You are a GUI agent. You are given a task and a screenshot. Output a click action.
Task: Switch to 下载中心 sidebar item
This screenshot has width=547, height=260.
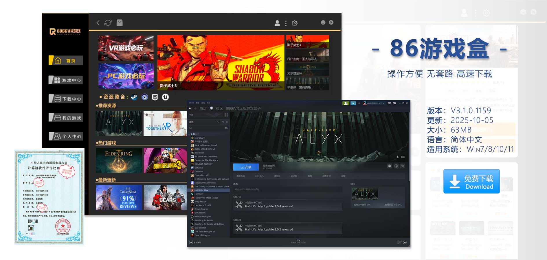(66, 99)
